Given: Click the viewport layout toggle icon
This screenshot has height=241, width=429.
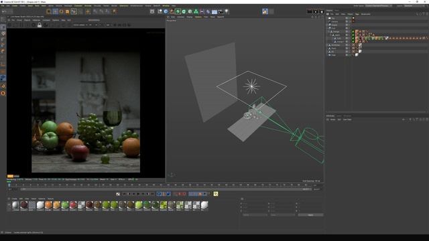Looking at the screenshot, I should click(x=322, y=17).
